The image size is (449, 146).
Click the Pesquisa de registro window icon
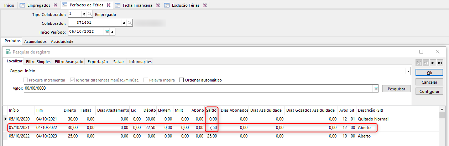point(8,52)
